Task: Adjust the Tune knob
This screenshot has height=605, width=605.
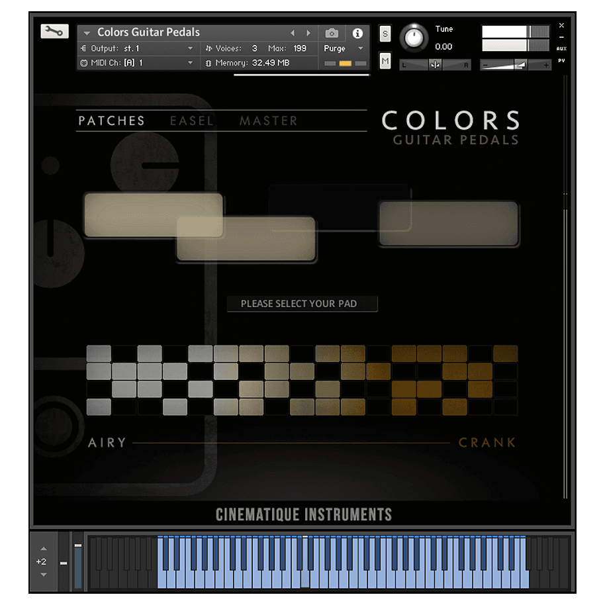Action: tap(414, 38)
